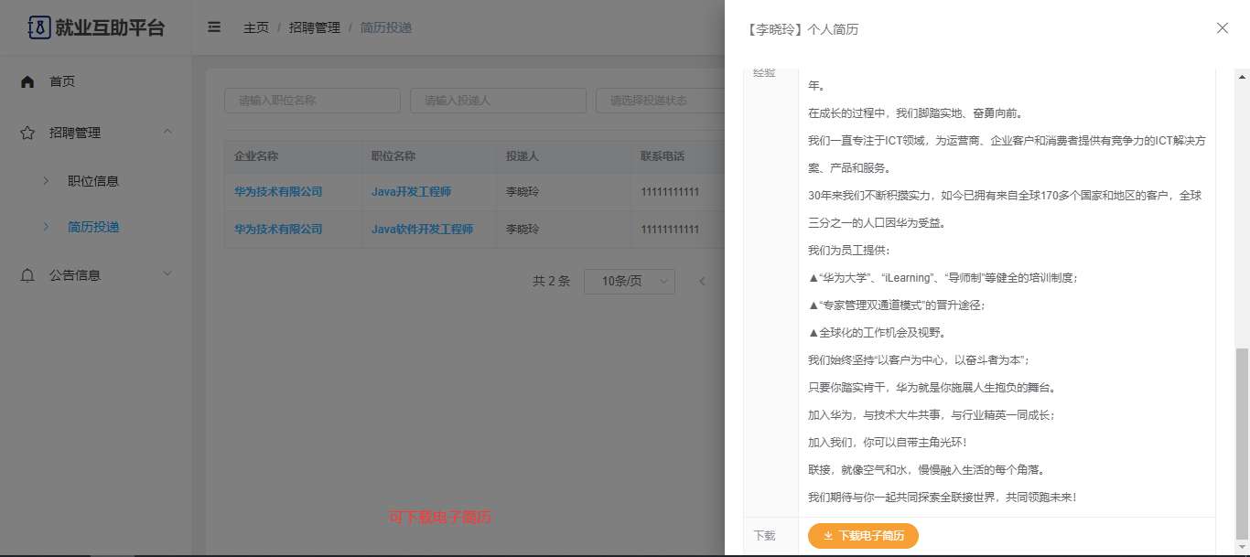Collapse the 招聘管理 sidebar menu
This screenshot has width=1250, height=557.
167,132
